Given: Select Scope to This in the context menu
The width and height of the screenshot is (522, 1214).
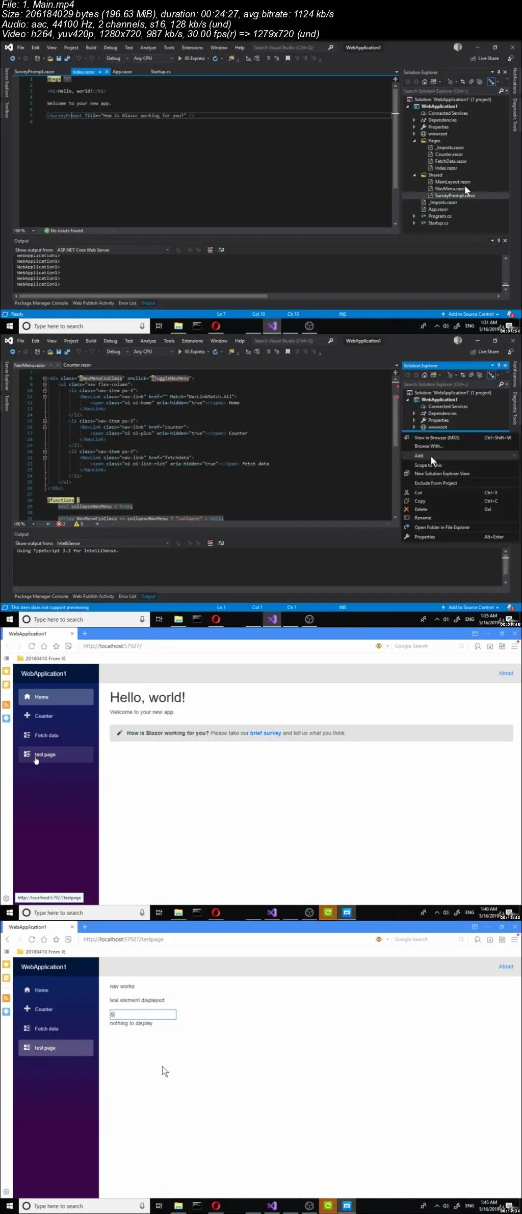Looking at the screenshot, I should (x=460, y=465).
